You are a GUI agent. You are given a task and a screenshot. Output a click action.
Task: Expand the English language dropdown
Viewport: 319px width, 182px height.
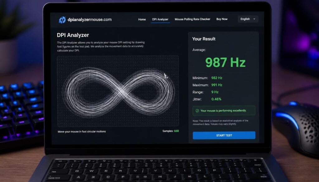tap(248, 19)
